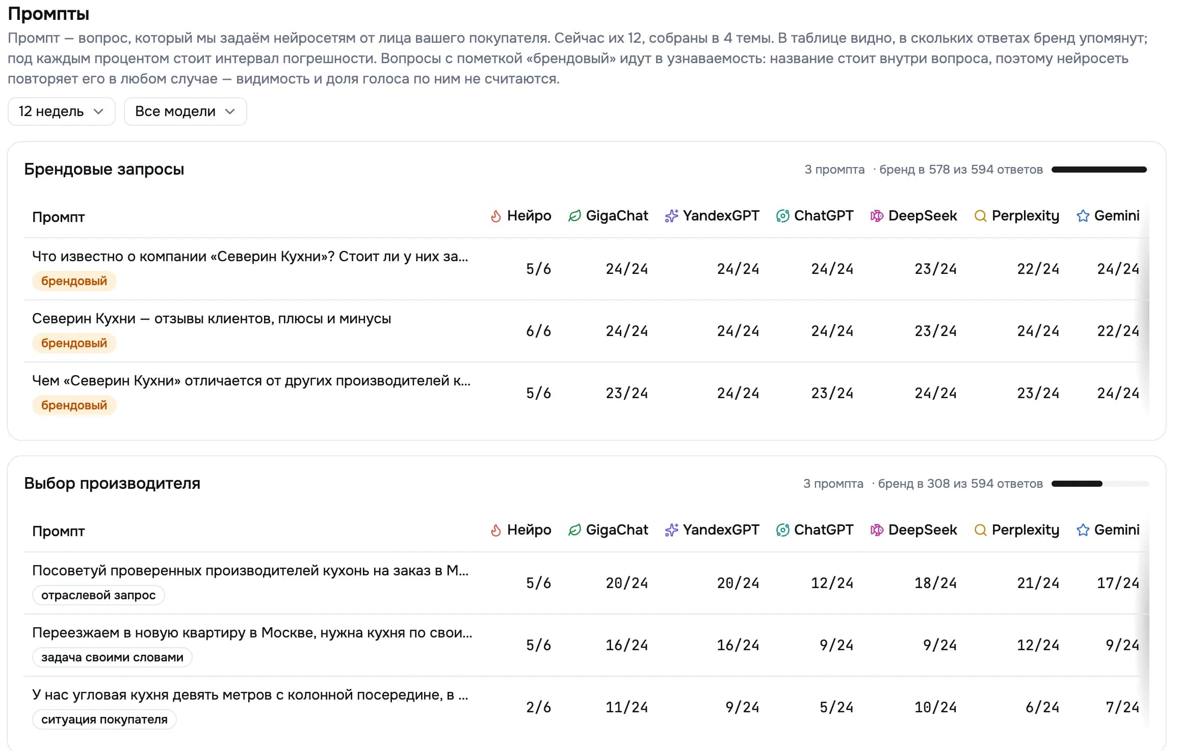
Task: Click Perplexity cell 6/24 in "У нас угловая кухня" row
Action: coord(1042,707)
